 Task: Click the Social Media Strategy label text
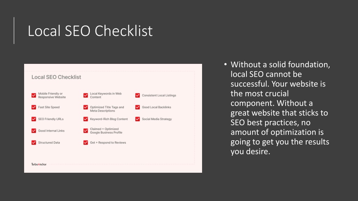click(x=157, y=119)
